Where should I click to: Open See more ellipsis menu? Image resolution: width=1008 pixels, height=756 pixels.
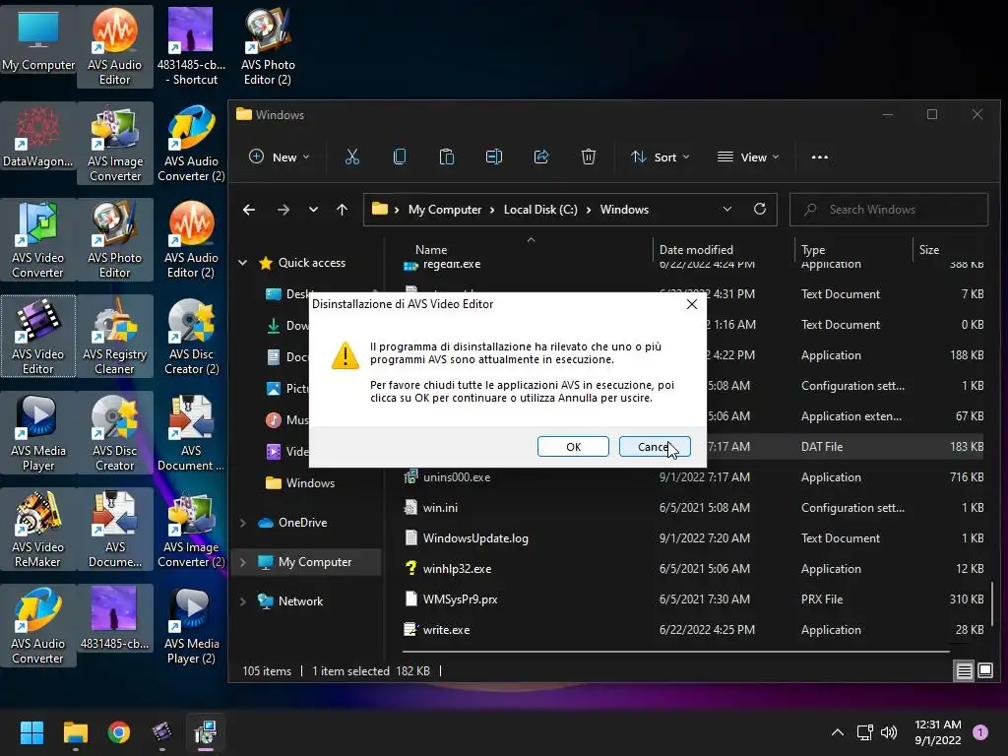point(820,157)
